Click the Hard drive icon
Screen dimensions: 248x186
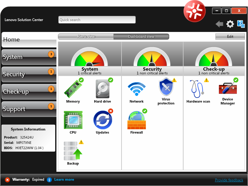click(102, 89)
